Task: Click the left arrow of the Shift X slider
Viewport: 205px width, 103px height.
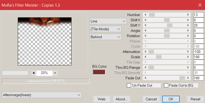Action: (x=145, y=20)
